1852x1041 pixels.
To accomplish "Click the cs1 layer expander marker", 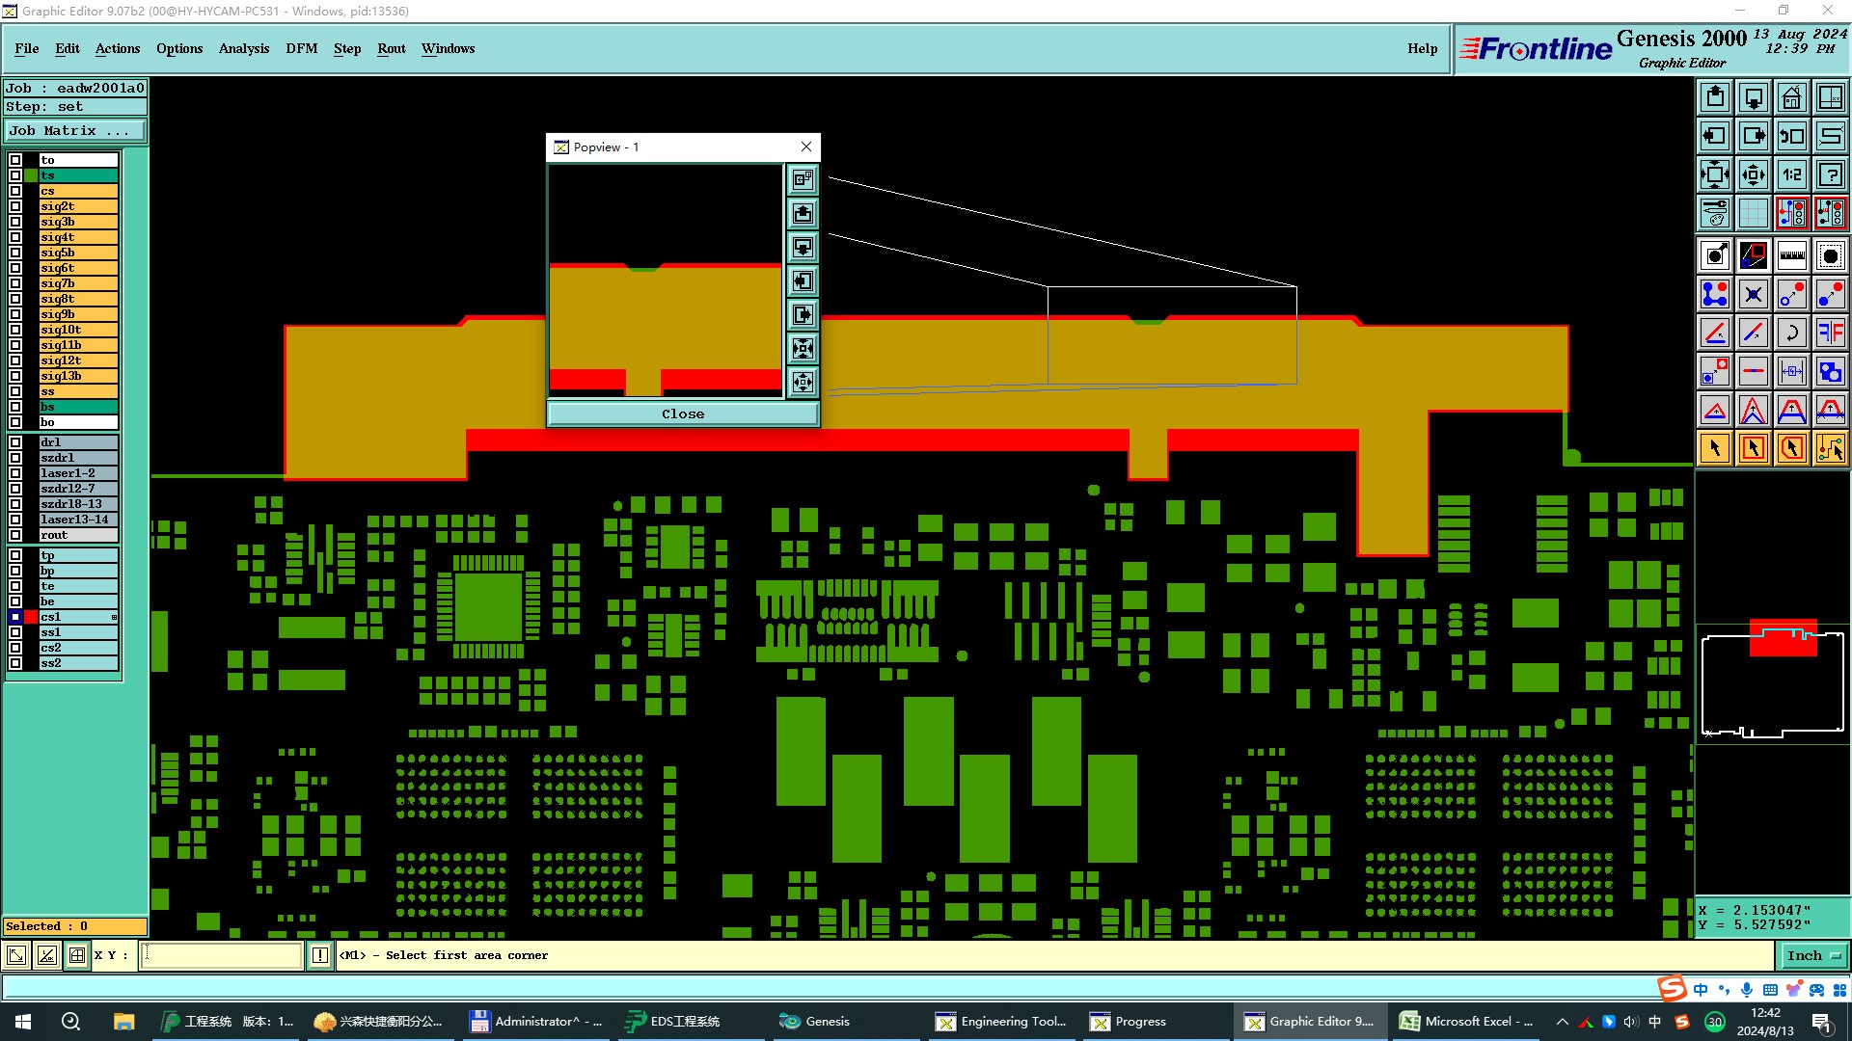I will point(114,617).
